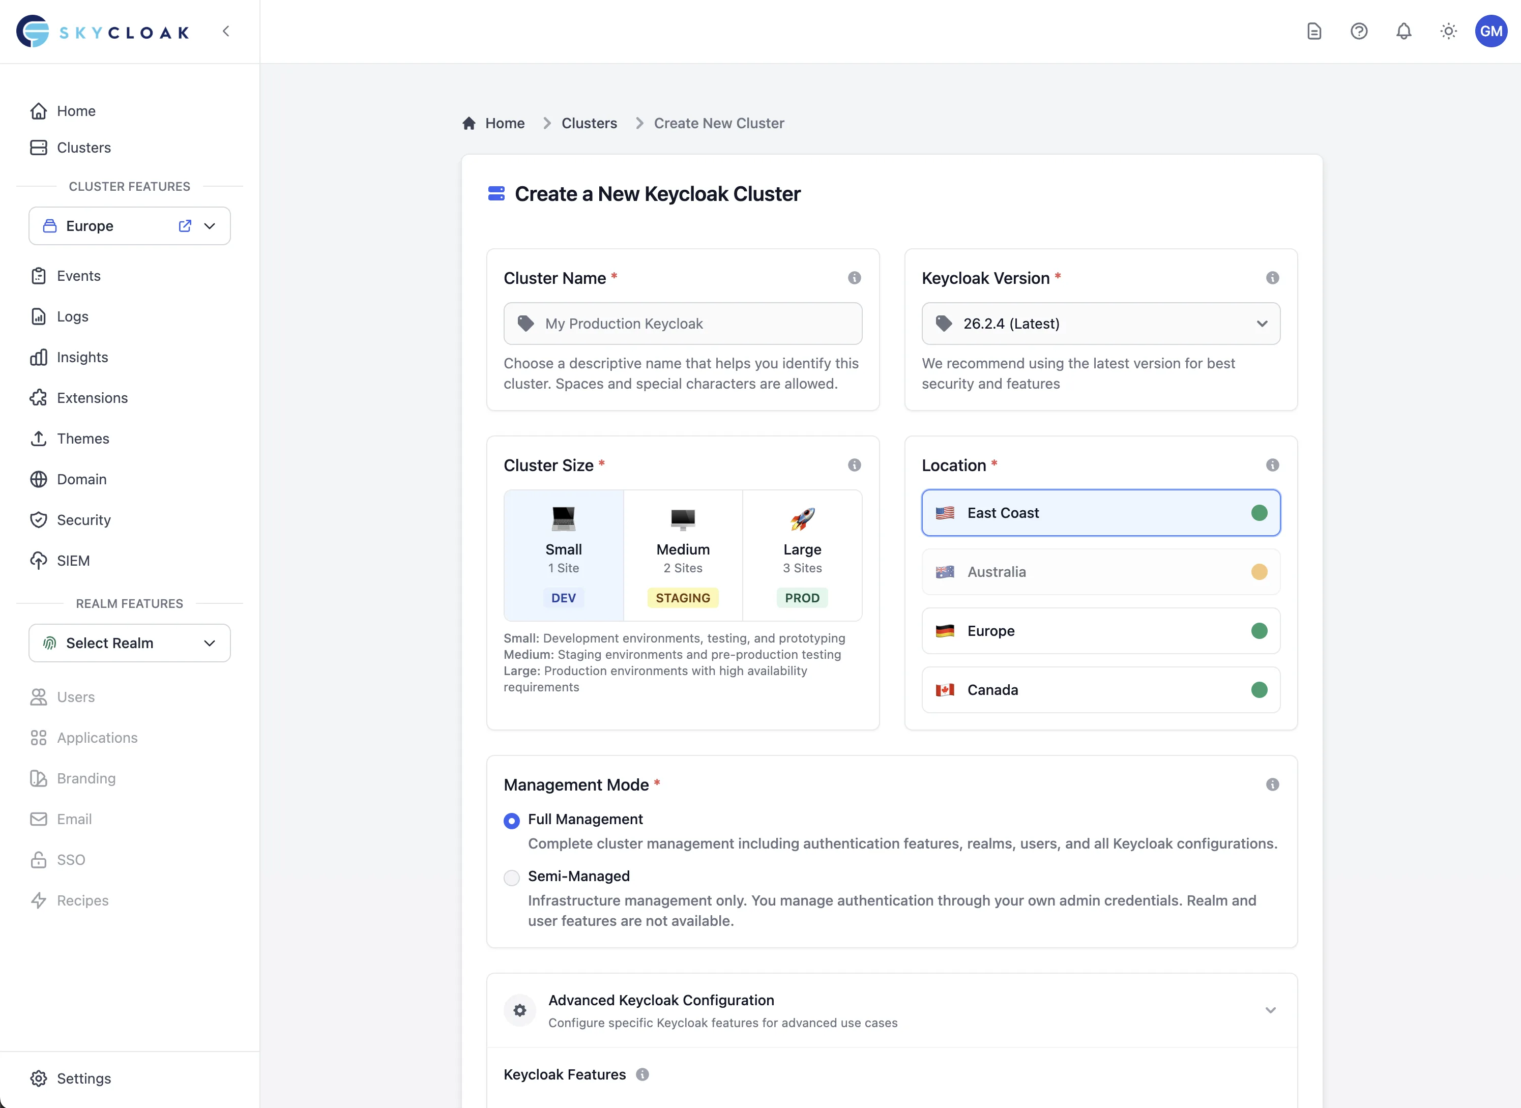This screenshot has height=1108, width=1521.
Task: Open Settings at the bottom of the sidebar
Action: tap(84, 1078)
